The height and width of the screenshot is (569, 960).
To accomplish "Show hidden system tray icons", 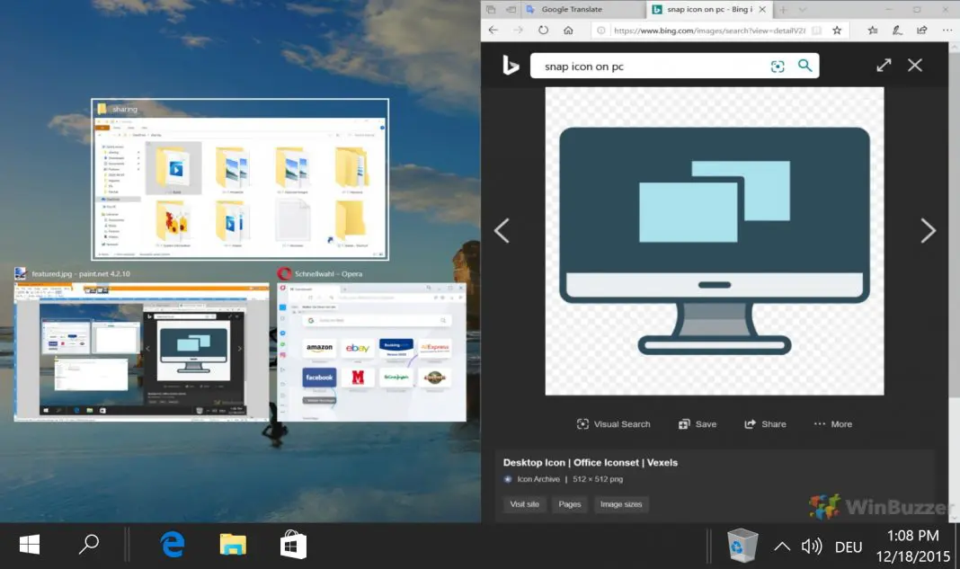I will 782,547.
